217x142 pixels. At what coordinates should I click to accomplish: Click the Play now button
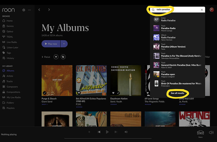[x=51, y=44]
